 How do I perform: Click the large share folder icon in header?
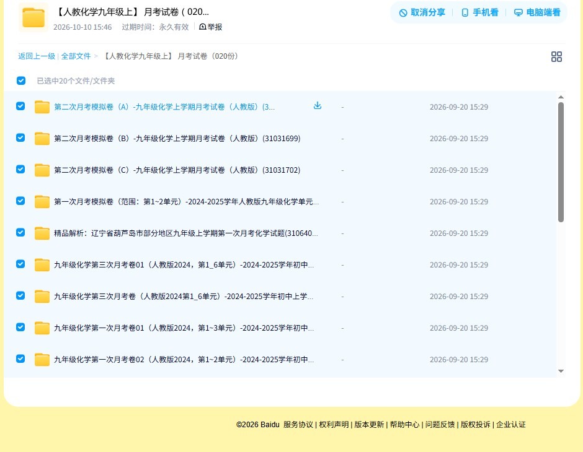(x=33, y=17)
